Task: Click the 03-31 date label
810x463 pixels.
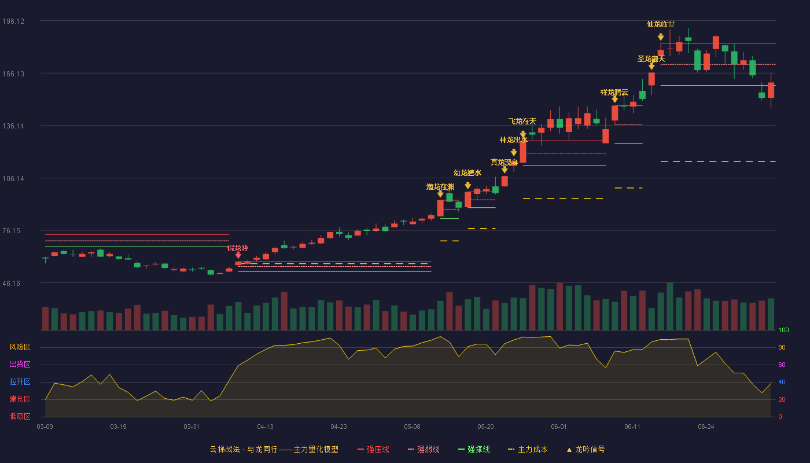Action: (x=192, y=427)
